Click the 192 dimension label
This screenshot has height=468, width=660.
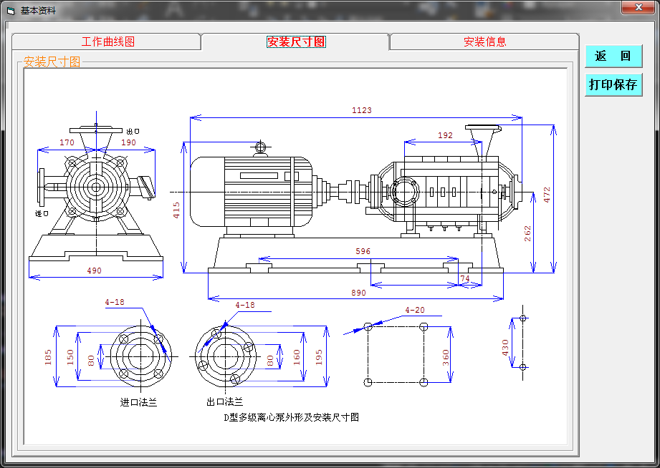tap(445, 135)
